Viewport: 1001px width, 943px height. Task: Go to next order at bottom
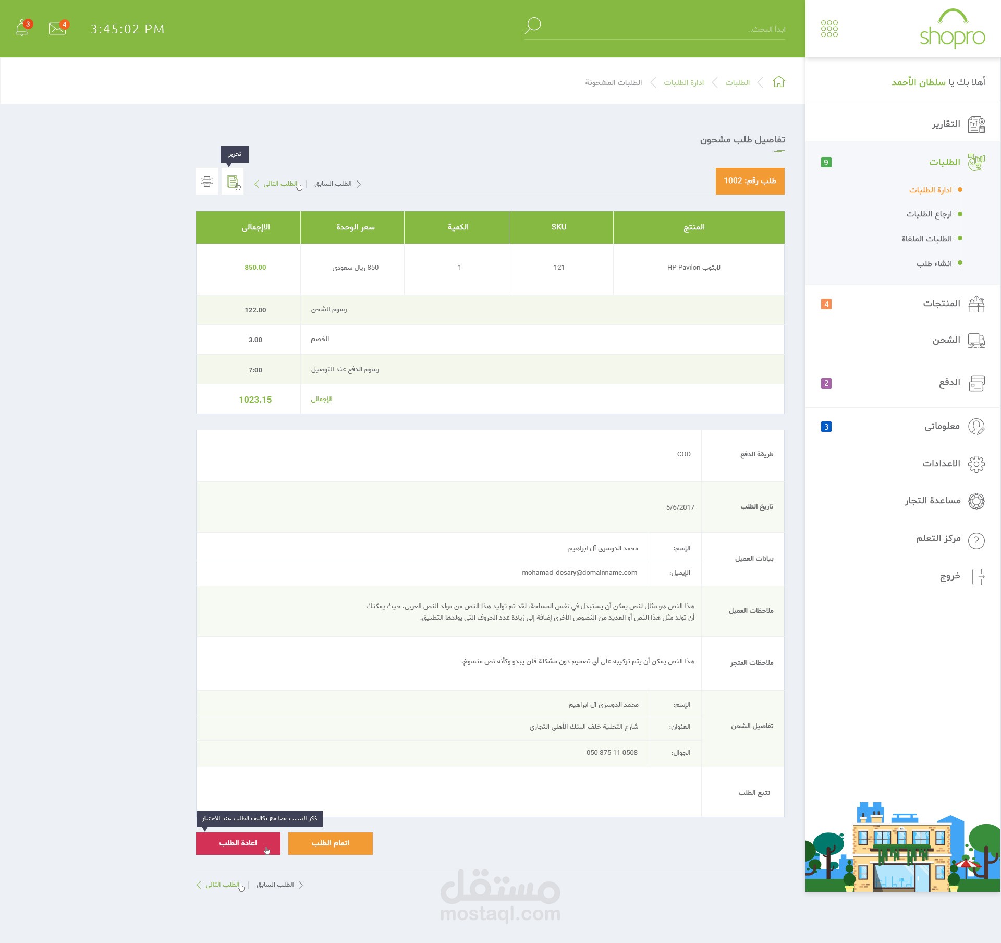pos(221,885)
